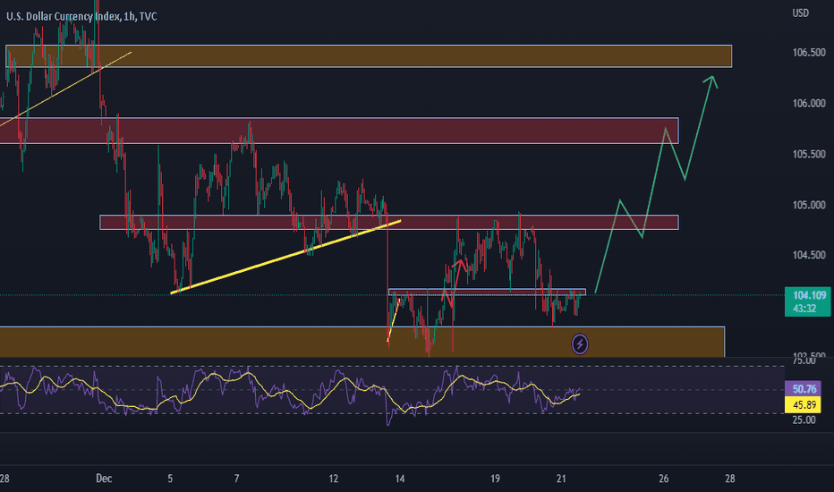Click the USD currency label

(x=801, y=13)
